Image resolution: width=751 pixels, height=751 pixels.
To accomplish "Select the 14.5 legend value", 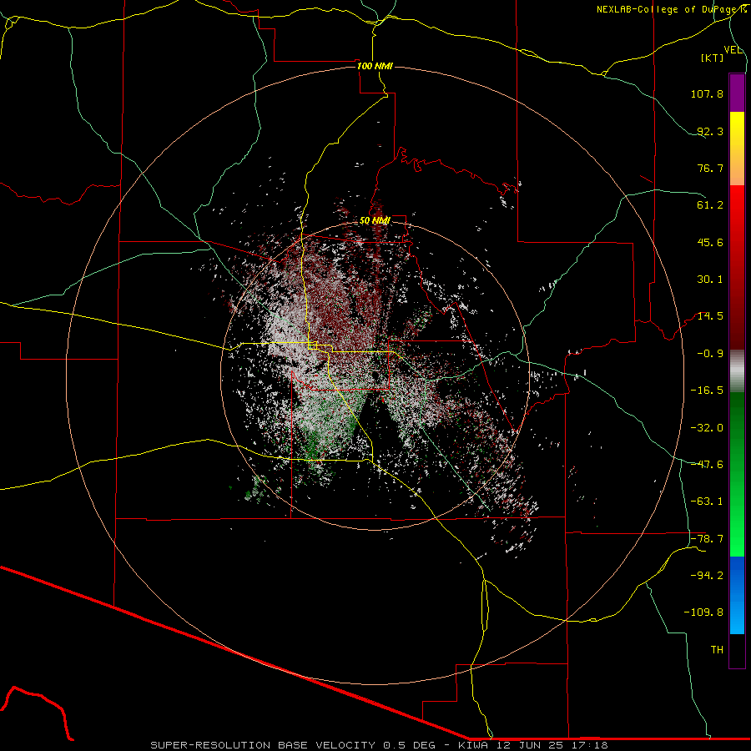I will pyautogui.click(x=710, y=316).
